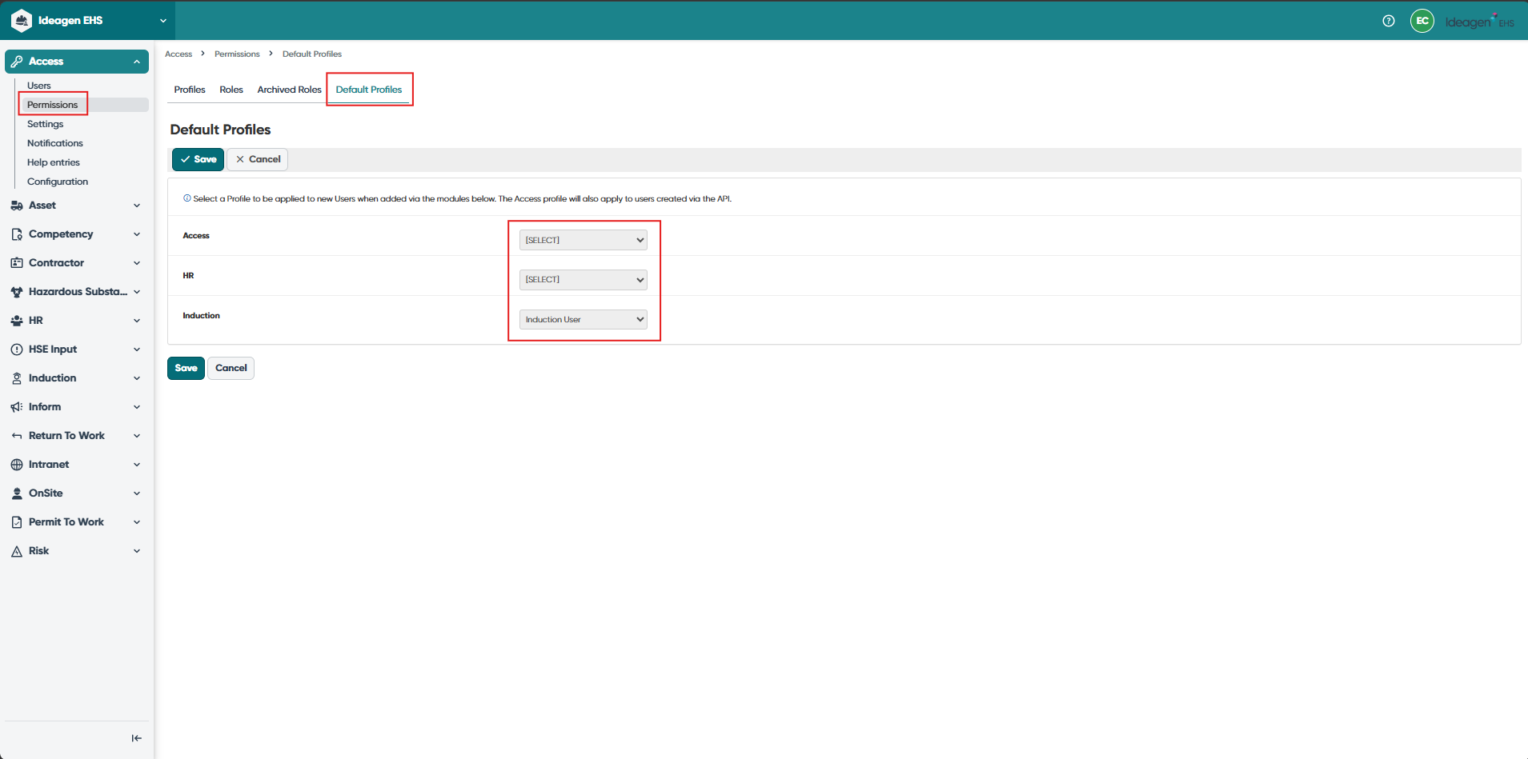The image size is (1528, 759).
Task: Click the top Cancel button with X
Action: [258, 159]
